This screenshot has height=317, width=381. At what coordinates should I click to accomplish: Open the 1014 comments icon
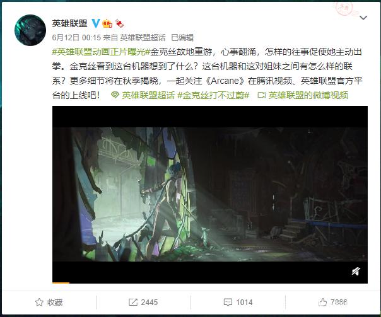coord(228,303)
